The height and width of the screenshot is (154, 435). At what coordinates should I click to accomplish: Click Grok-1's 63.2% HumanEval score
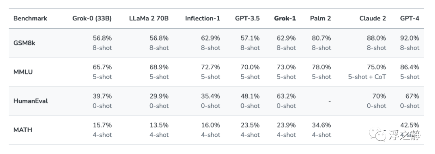[x=286, y=96]
